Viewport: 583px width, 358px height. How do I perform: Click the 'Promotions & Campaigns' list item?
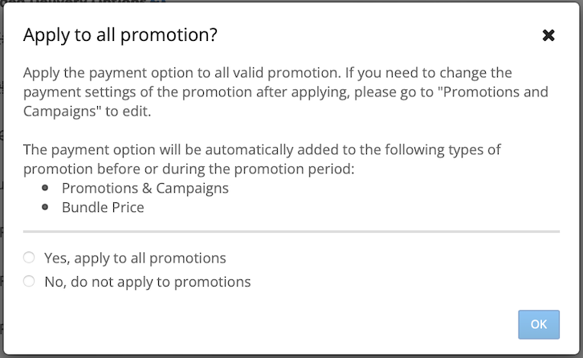(x=145, y=188)
